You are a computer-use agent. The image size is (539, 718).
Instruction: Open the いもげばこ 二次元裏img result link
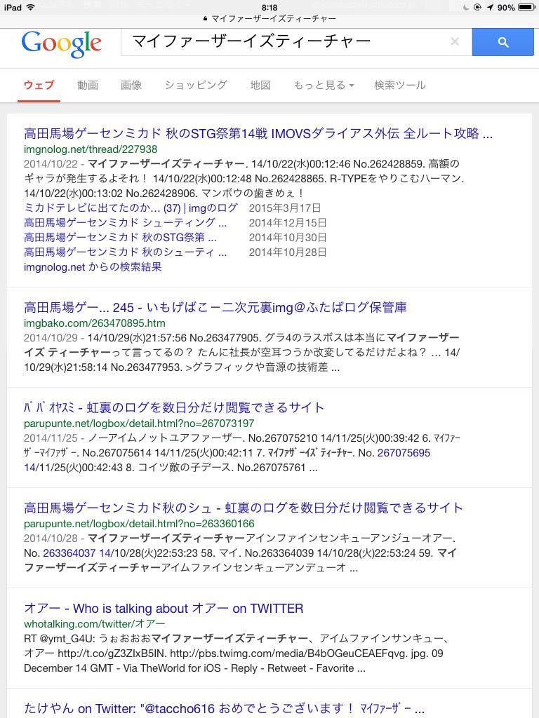coord(215,307)
